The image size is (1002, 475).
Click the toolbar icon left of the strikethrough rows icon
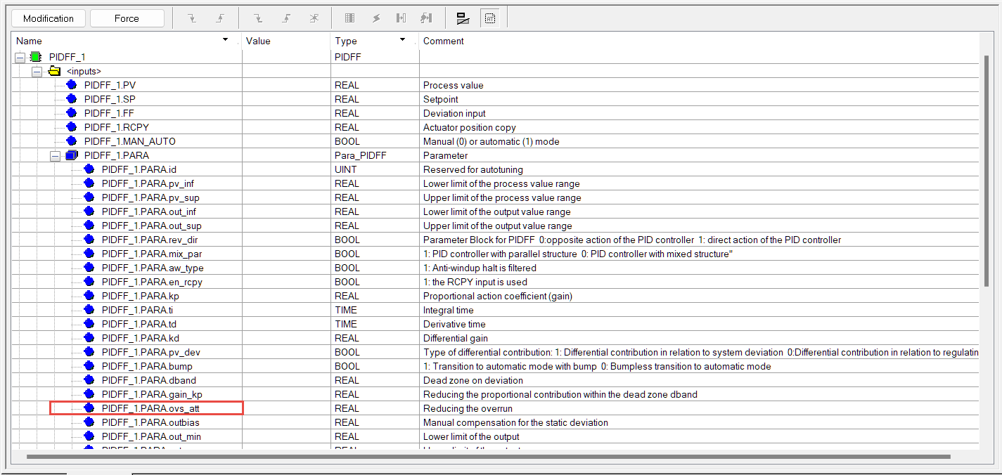click(426, 18)
